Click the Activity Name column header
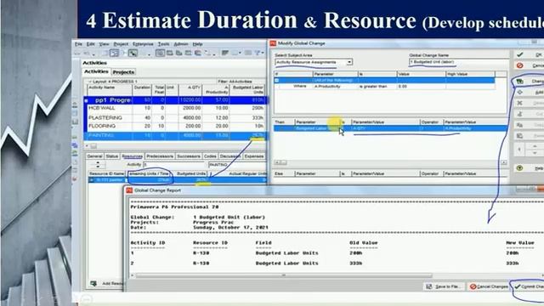Image resolution: width=544 pixels, height=306 pixels. pyautogui.click(x=109, y=89)
